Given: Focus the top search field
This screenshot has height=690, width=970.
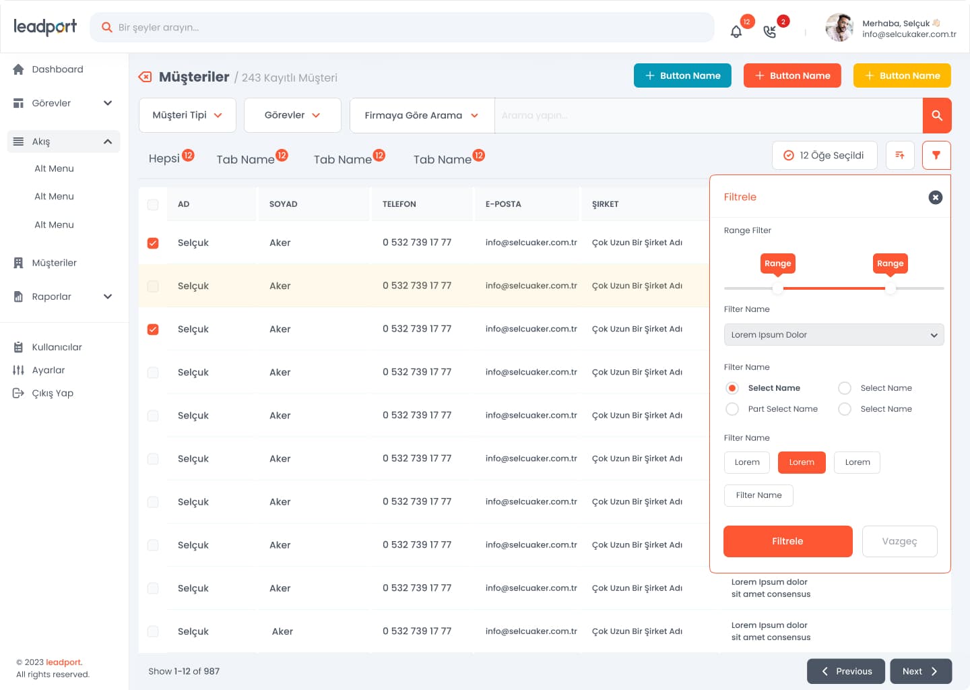Looking at the screenshot, I should (x=402, y=28).
